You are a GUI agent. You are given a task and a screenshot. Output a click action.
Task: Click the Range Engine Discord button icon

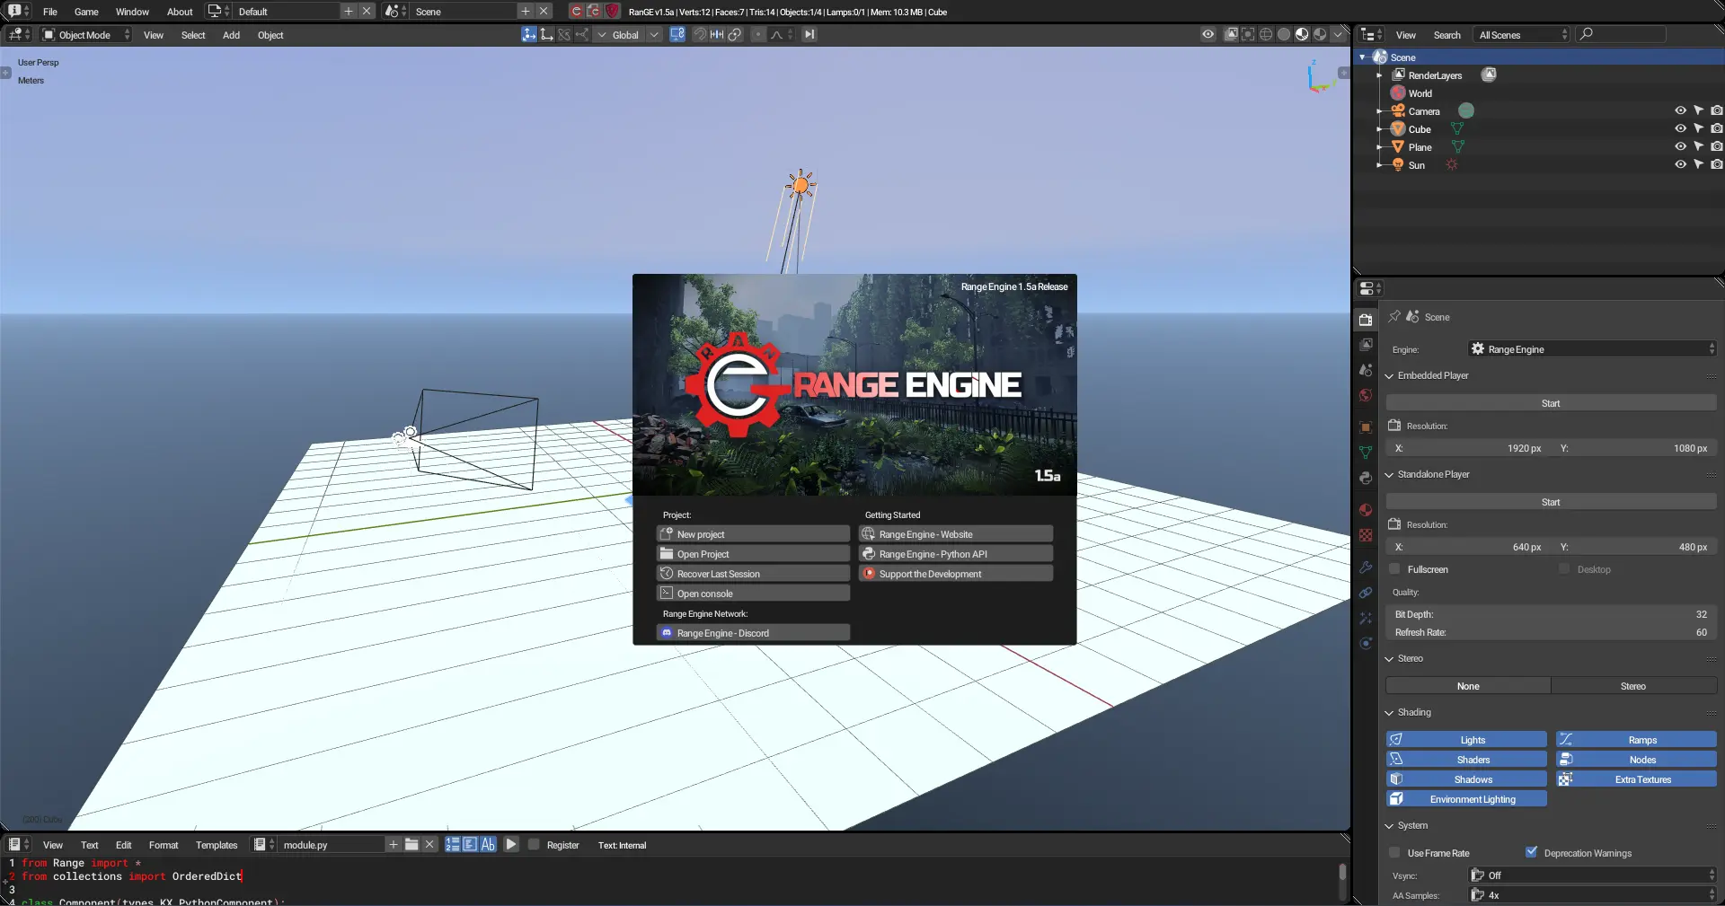click(x=667, y=633)
